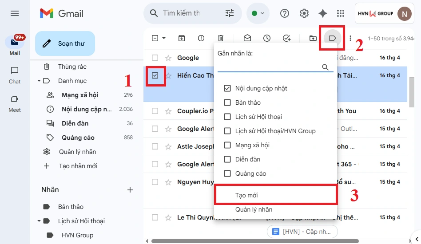Click the Report spam icon

point(201,38)
